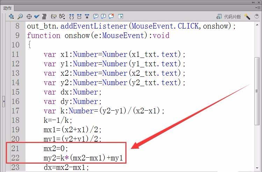Open the panel options menu at top right

[x=258, y=8]
